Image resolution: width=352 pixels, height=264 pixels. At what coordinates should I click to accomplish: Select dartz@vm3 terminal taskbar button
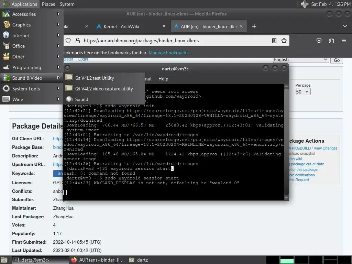pos(40,260)
